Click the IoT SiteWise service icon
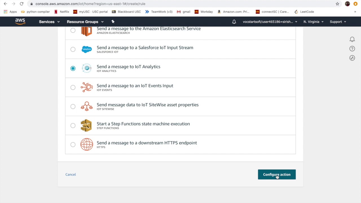This screenshot has height=203, width=361. click(x=87, y=106)
